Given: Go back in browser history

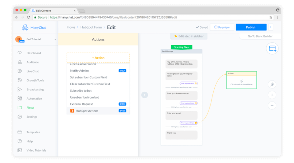Looking at the screenshot, I should click(x=17, y=17).
